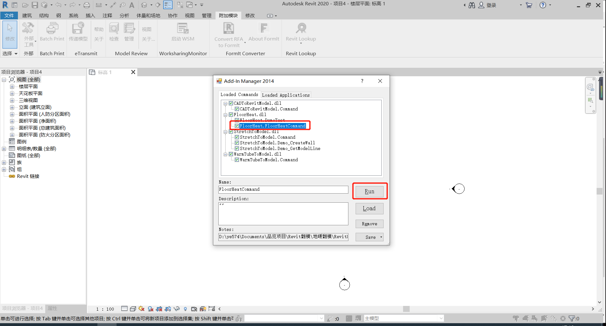
Task: Toggle Sun Path icon in view control bar
Action: tap(141, 309)
